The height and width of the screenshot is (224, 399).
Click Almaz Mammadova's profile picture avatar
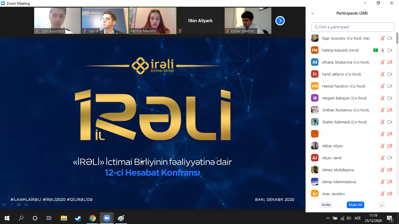point(315,182)
